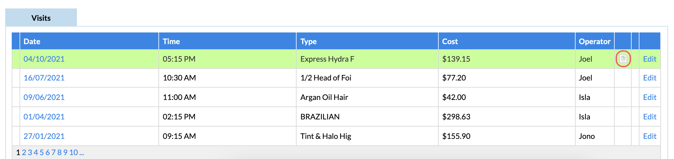Click the Date column header
The image size is (674, 159).
[32, 42]
